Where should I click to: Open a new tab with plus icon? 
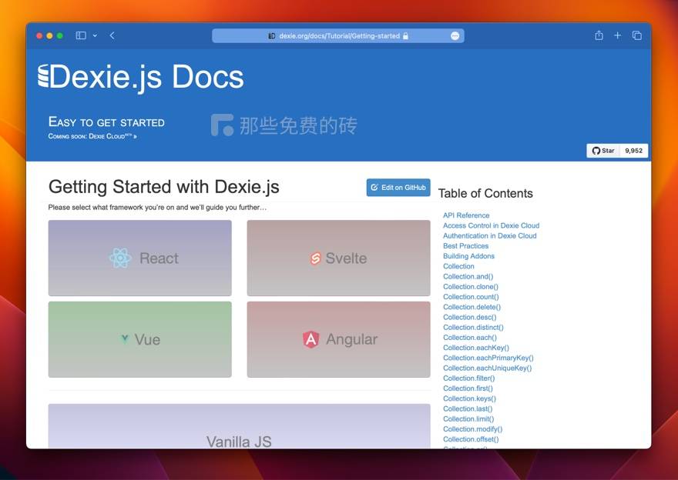click(x=617, y=35)
